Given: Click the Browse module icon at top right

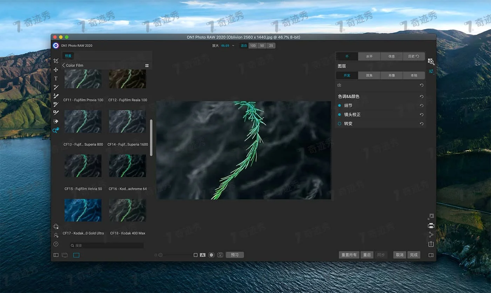Looking at the screenshot, I should pyautogui.click(x=431, y=62).
